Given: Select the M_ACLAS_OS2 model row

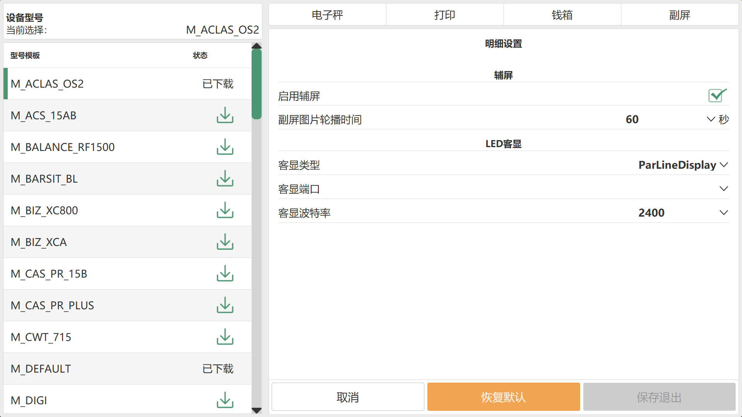Looking at the screenshot, I should point(128,84).
